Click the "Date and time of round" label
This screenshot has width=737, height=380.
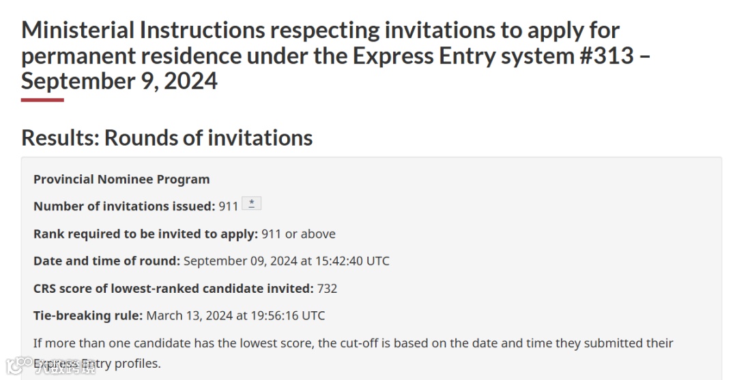click(106, 261)
